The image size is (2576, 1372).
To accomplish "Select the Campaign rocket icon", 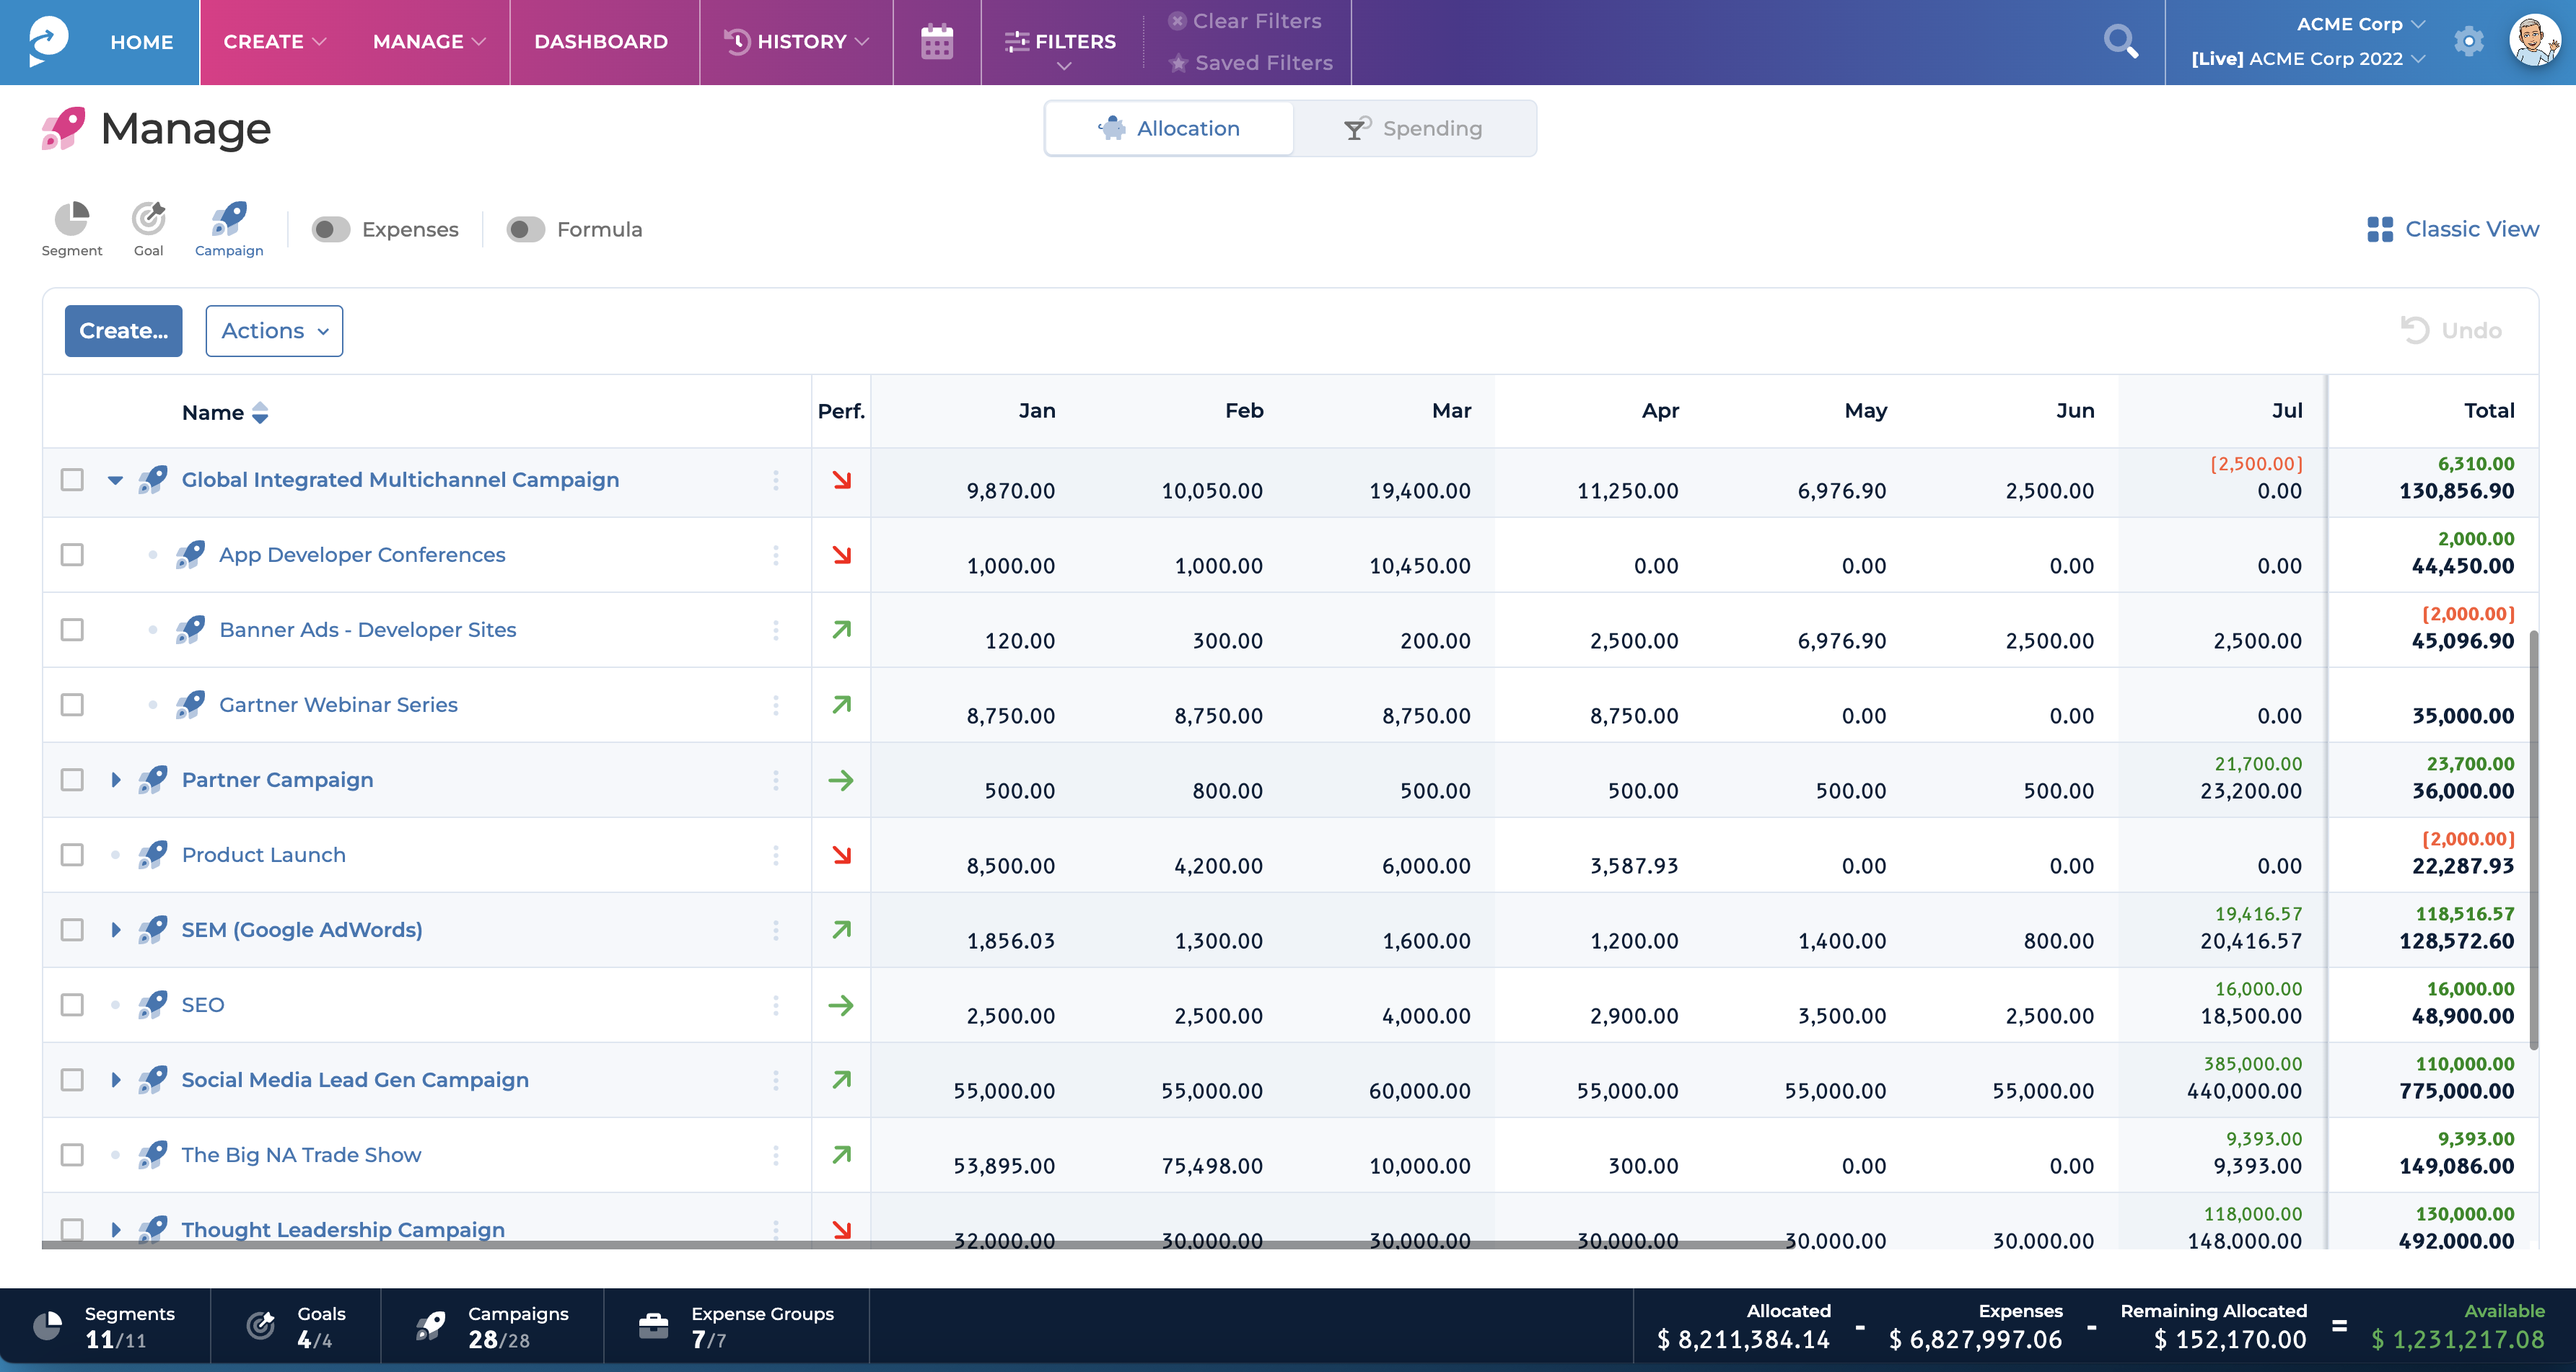I will pos(229,218).
